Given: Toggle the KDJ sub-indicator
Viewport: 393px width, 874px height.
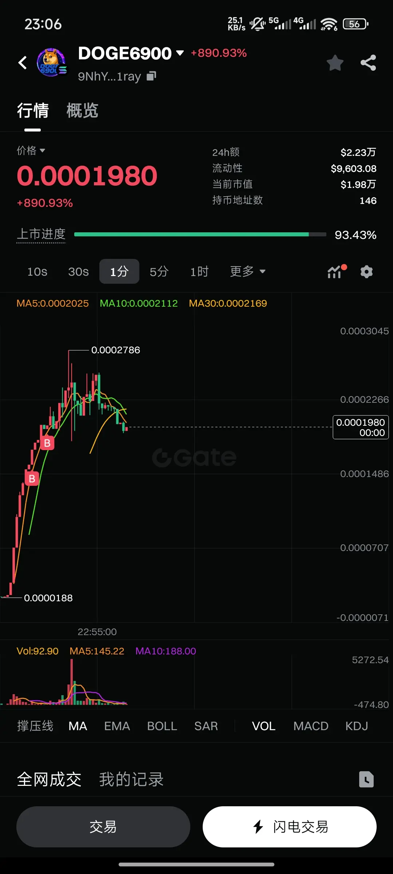Looking at the screenshot, I should tap(357, 726).
